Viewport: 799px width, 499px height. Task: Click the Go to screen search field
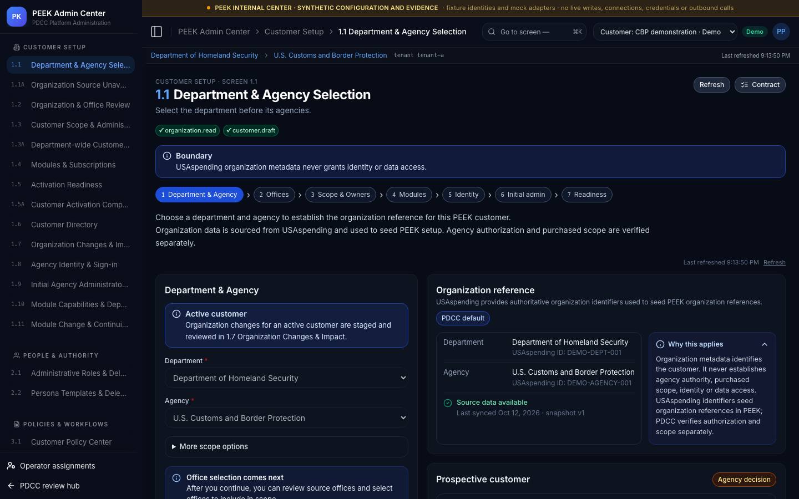[535, 32]
